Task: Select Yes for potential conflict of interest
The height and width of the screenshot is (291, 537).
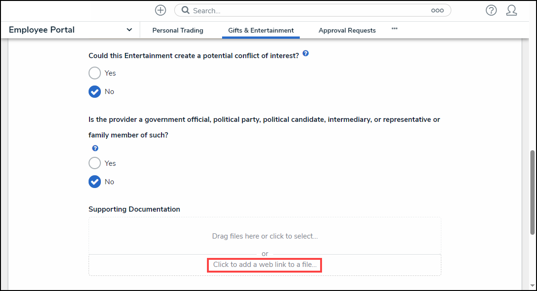Action: [x=95, y=73]
